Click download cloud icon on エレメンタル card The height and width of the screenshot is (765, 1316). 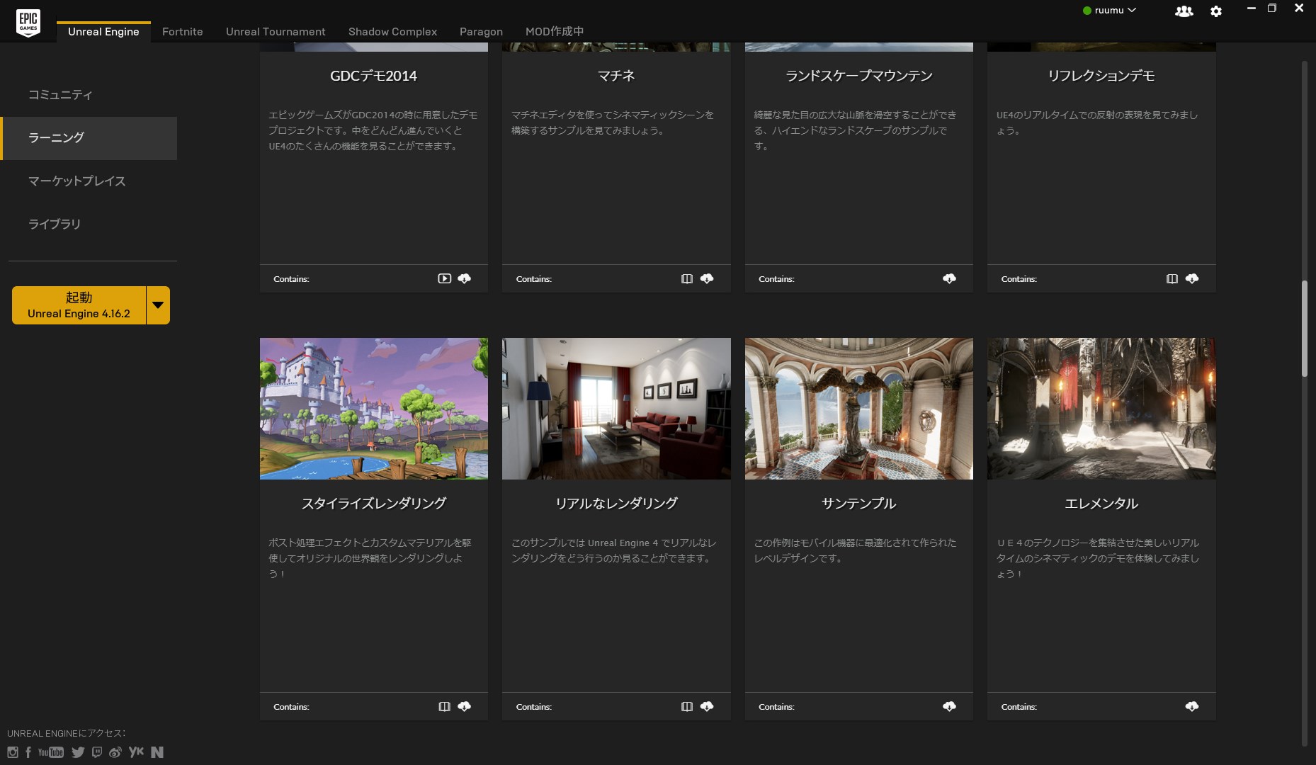click(1192, 706)
